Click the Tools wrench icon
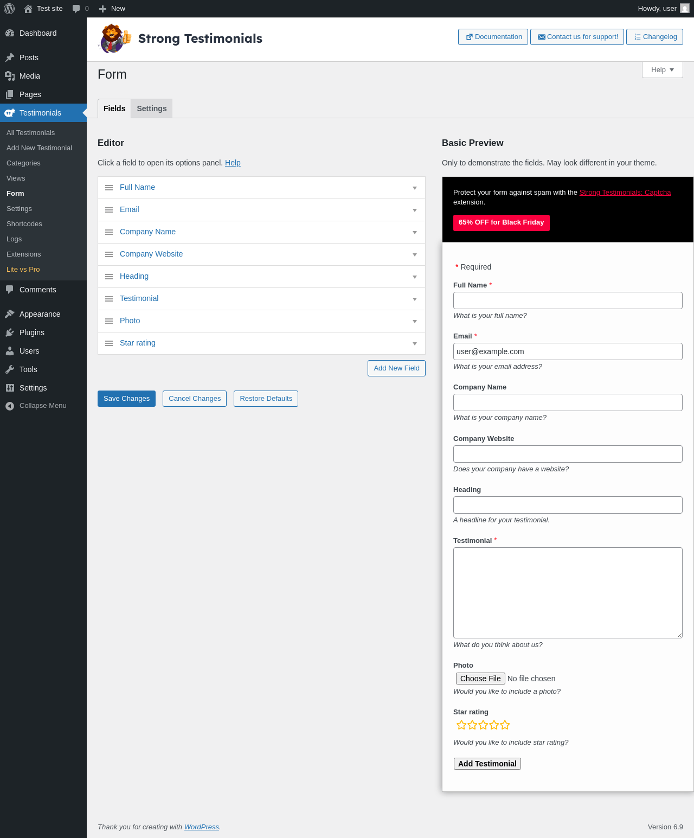This screenshot has width=694, height=838. 10,369
